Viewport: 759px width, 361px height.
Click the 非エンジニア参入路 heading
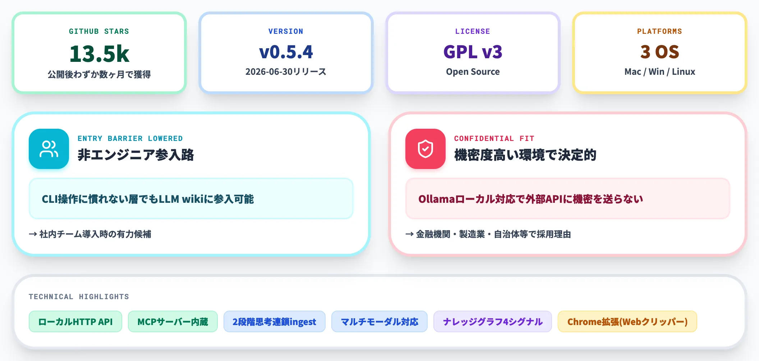(136, 155)
